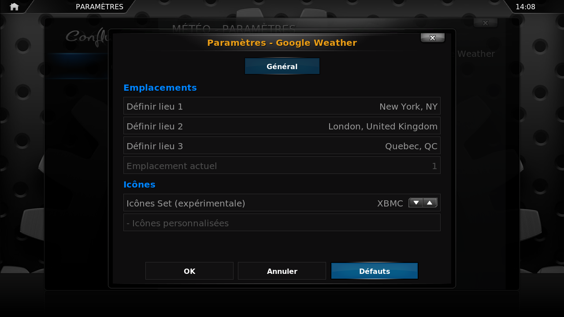This screenshot has height=317, width=564.
Task: Close the Météo - Paramètres window behind
Action: [486, 23]
